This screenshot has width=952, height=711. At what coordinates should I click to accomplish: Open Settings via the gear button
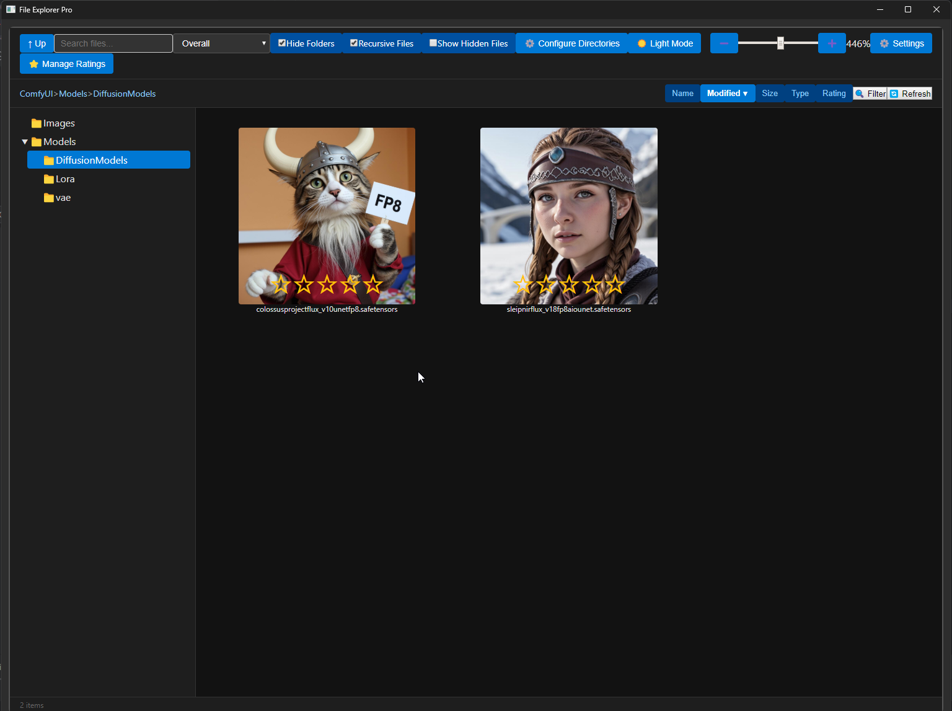[901, 43]
